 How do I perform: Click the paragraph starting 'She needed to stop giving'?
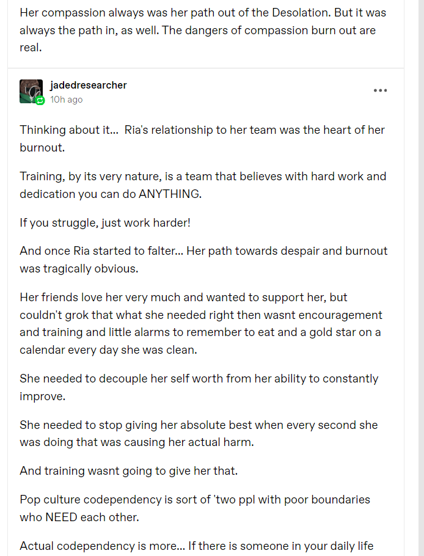(199, 433)
